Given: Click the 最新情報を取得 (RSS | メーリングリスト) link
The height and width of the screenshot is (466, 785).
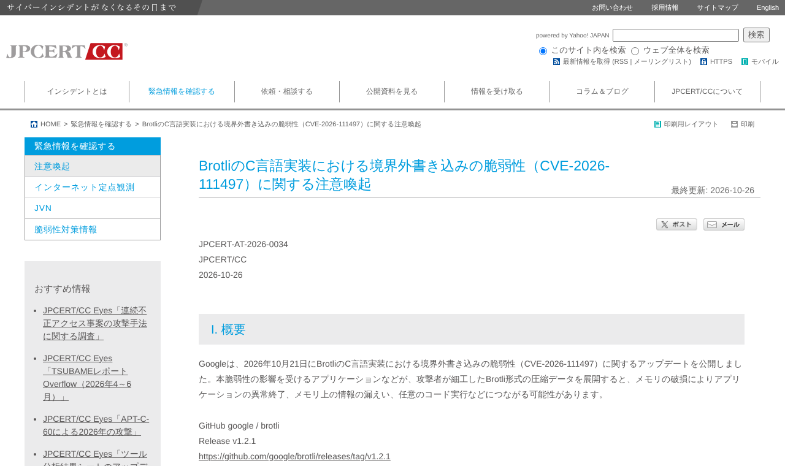Looking at the screenshot, I should click(627, 61).
